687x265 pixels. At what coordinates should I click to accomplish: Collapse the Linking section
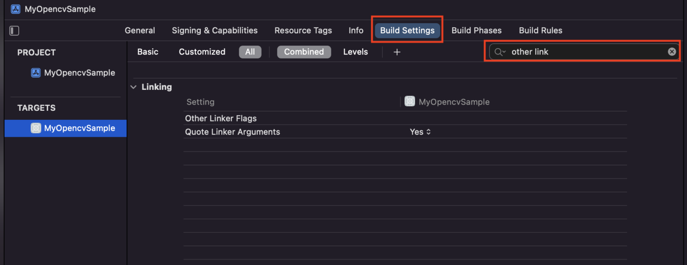133,87
